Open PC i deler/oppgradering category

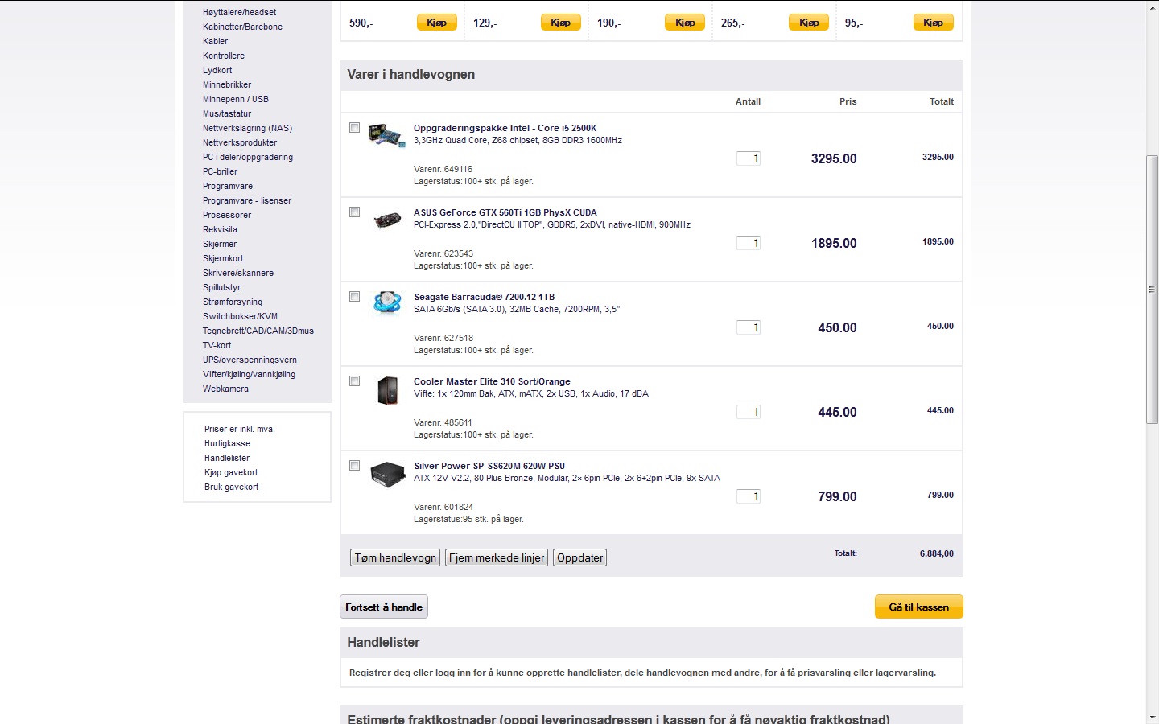248,157
